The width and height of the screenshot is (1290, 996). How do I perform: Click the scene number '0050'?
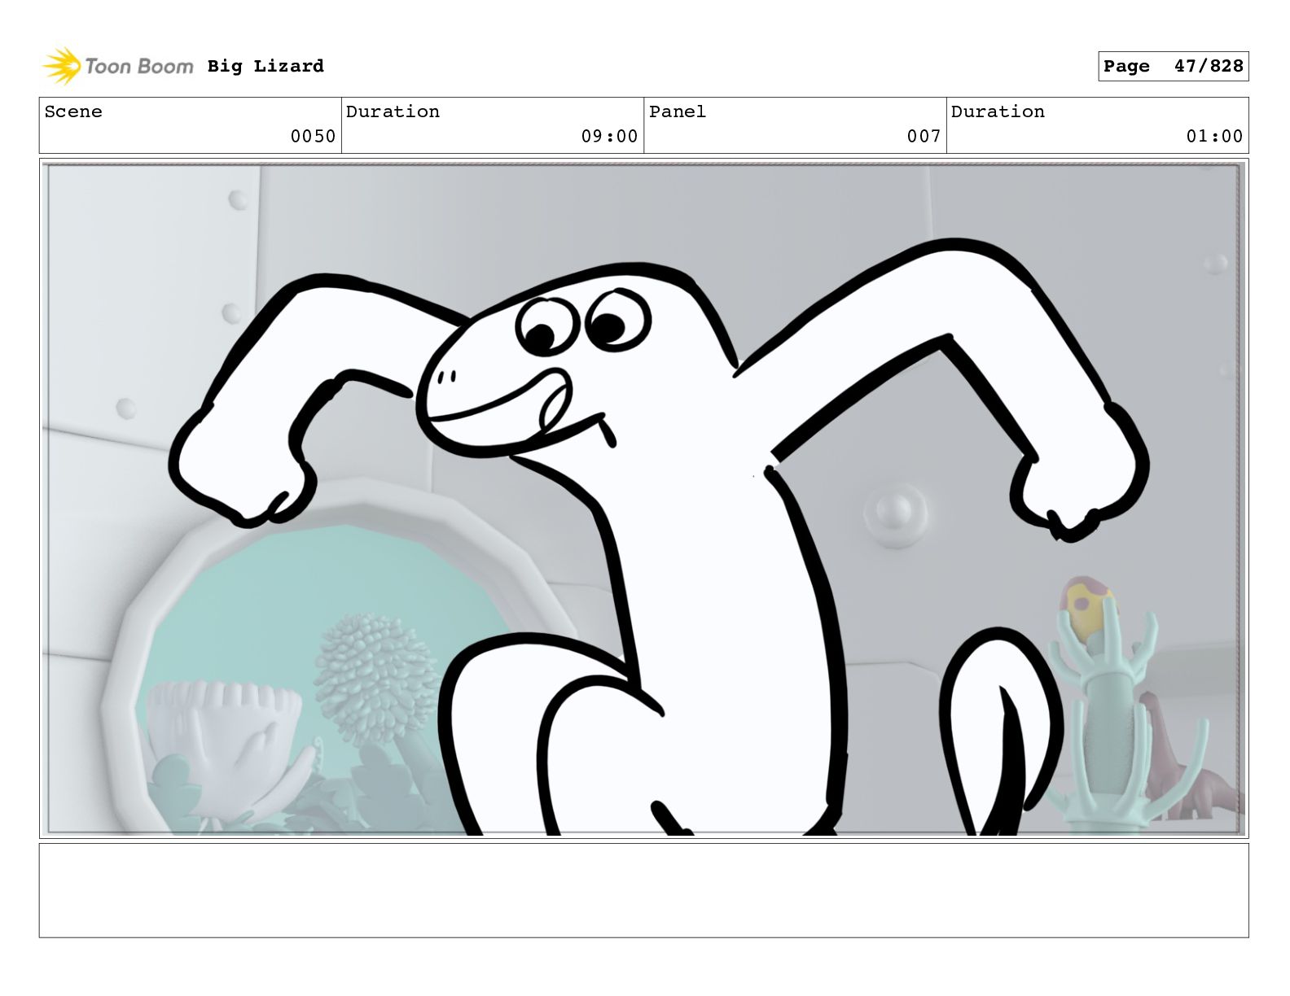click(314, 137)
